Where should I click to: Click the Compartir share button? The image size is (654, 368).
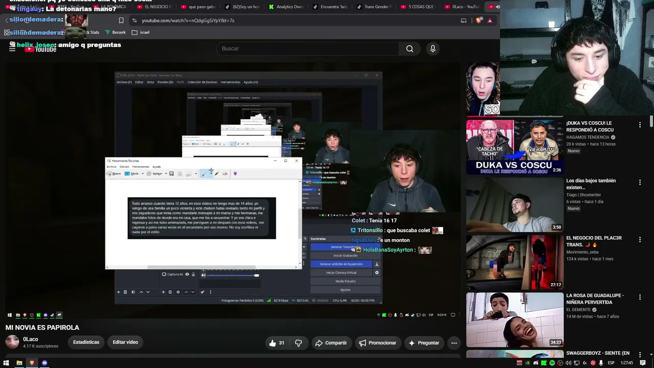tap(331, 343)
